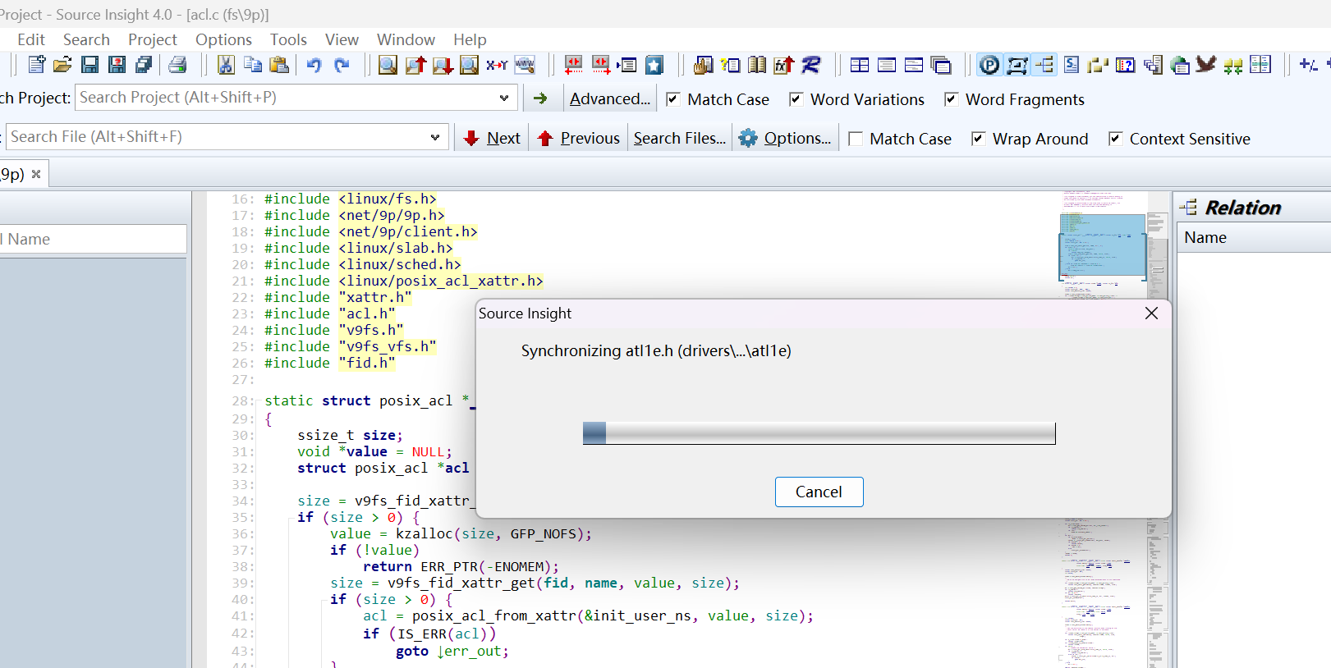The height and width of the screenshot is (668, 1331).
Task: Click the Jump To Definition hand icon
Action: [703, 65]
